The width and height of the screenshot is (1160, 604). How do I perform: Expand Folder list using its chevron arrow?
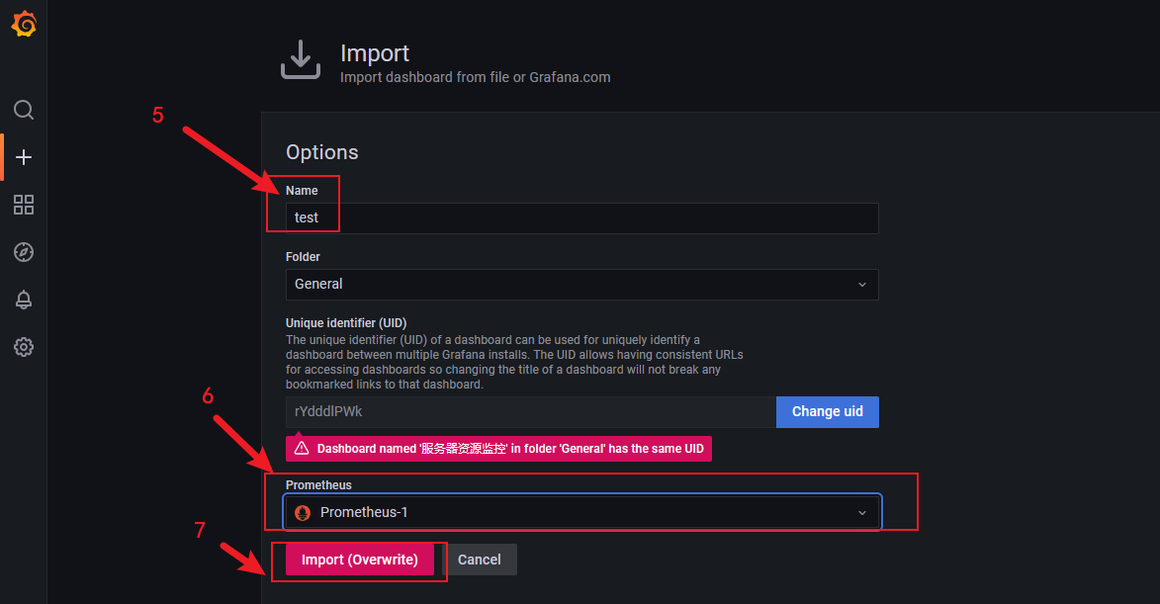[x=861, y=285]
